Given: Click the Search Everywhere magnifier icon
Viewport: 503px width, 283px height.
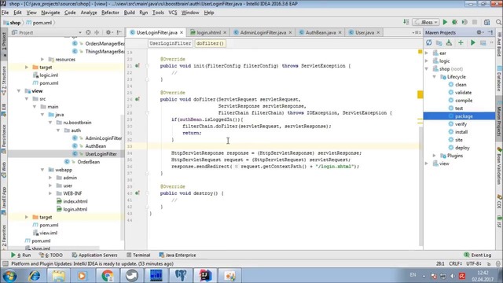Looking at the screenshot, I should coord(498,22).
